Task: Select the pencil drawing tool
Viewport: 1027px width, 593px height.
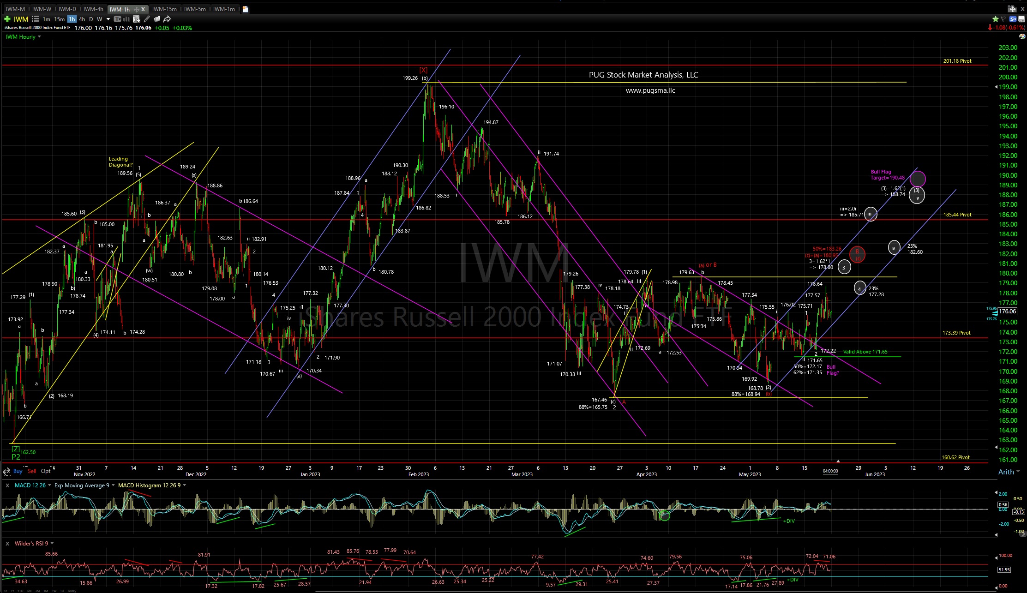Action: [x=146, y=19]
